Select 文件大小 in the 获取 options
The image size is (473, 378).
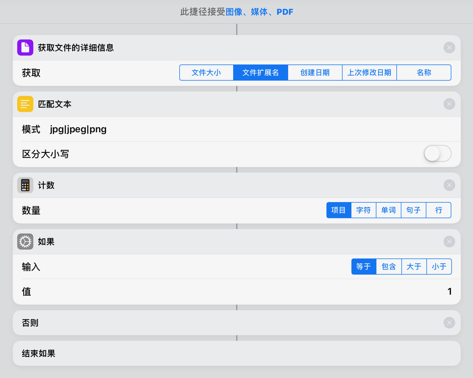(x=206, y=73)
